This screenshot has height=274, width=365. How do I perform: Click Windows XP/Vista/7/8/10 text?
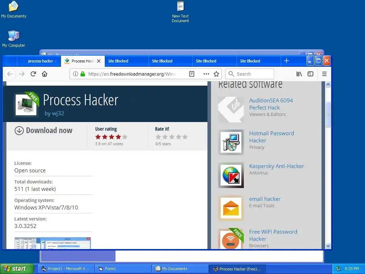46,207
